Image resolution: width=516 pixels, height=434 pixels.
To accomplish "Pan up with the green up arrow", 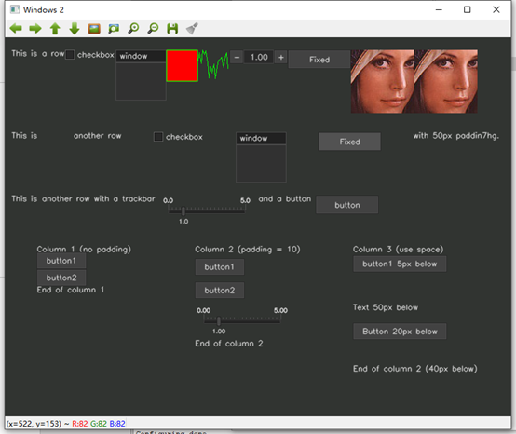I will tap(55, 29).
